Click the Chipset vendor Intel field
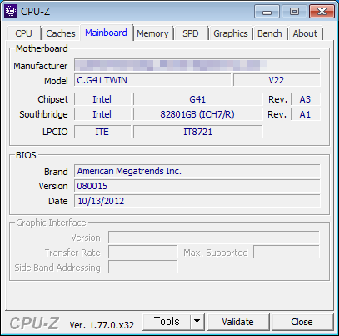Viewport: 339px width, 336px height. 102,99
